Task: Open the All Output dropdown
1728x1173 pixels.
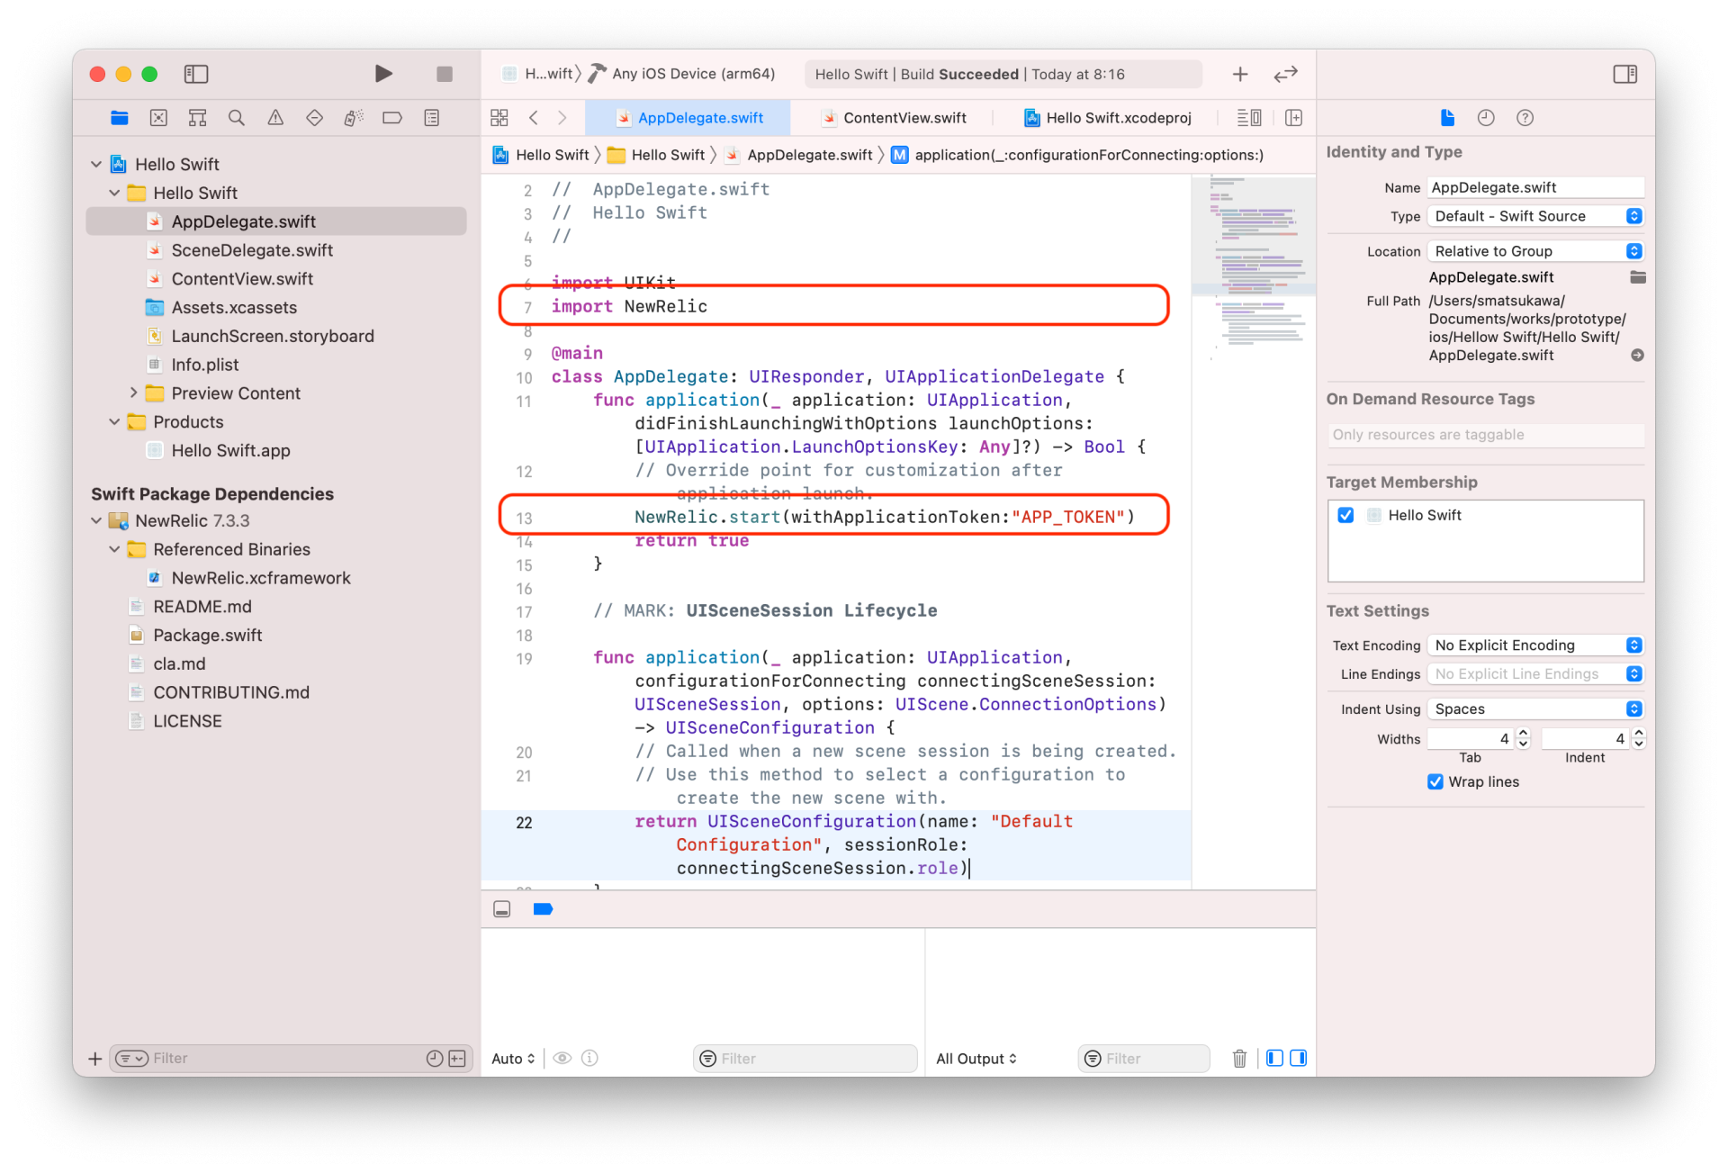Action: [x=976, y=1058]
